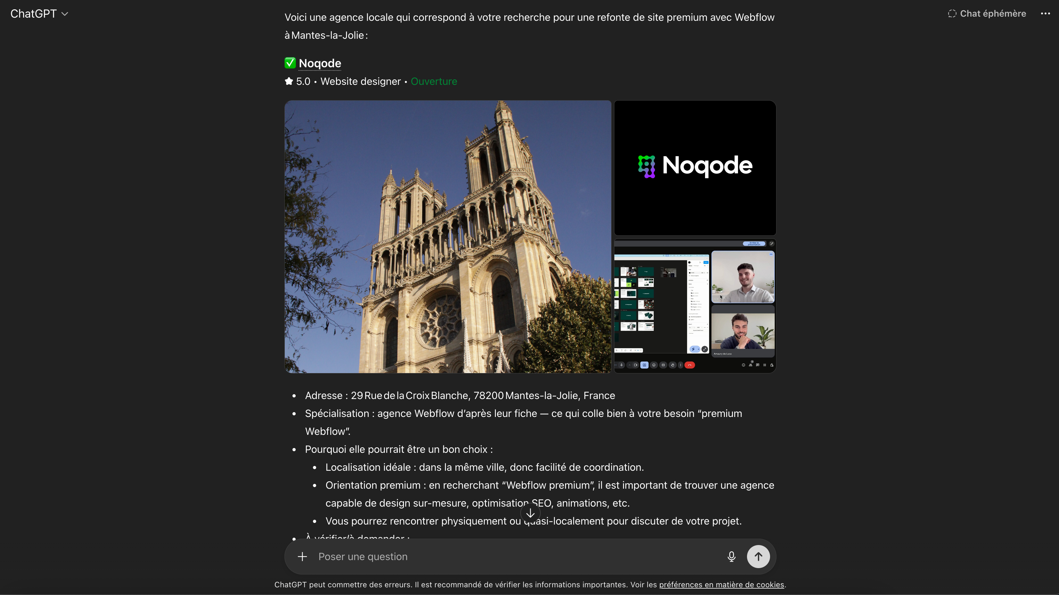
Task: Open the Noqode agency link
Action: pos(320,63)
